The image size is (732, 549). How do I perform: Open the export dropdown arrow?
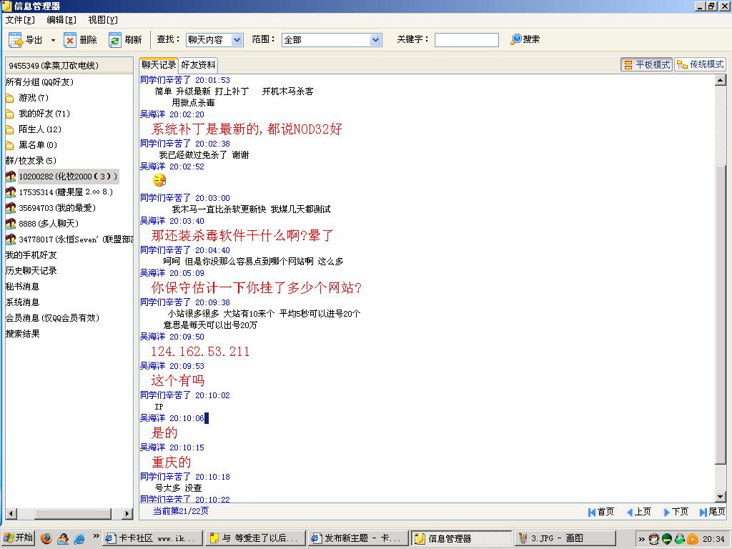[53, 40]
